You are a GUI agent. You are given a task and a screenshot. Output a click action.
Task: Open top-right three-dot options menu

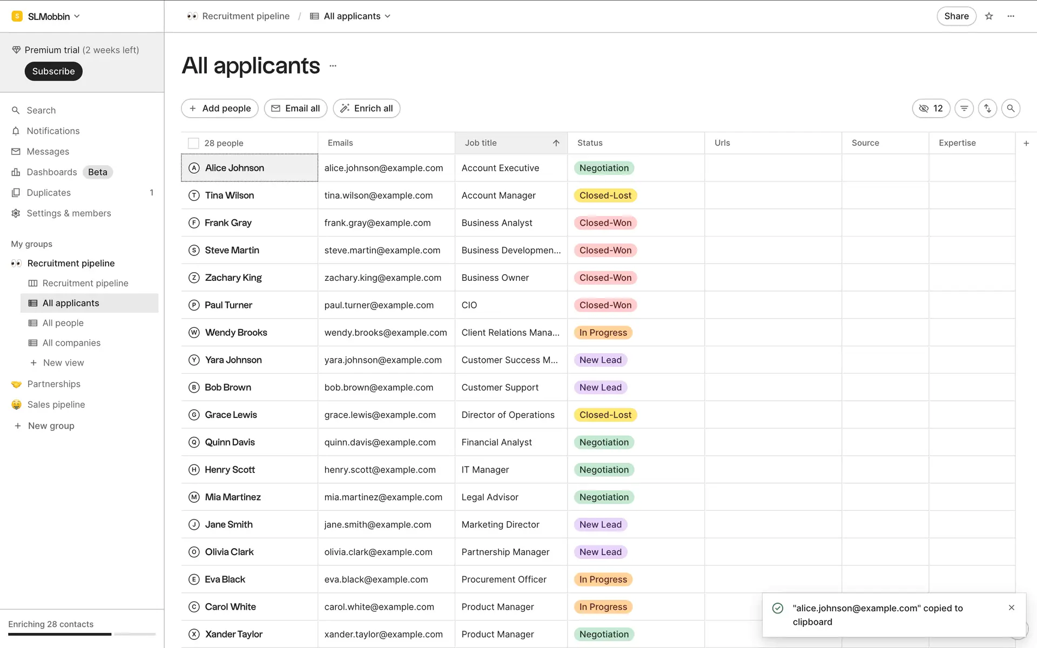[x=1011, y=16]
